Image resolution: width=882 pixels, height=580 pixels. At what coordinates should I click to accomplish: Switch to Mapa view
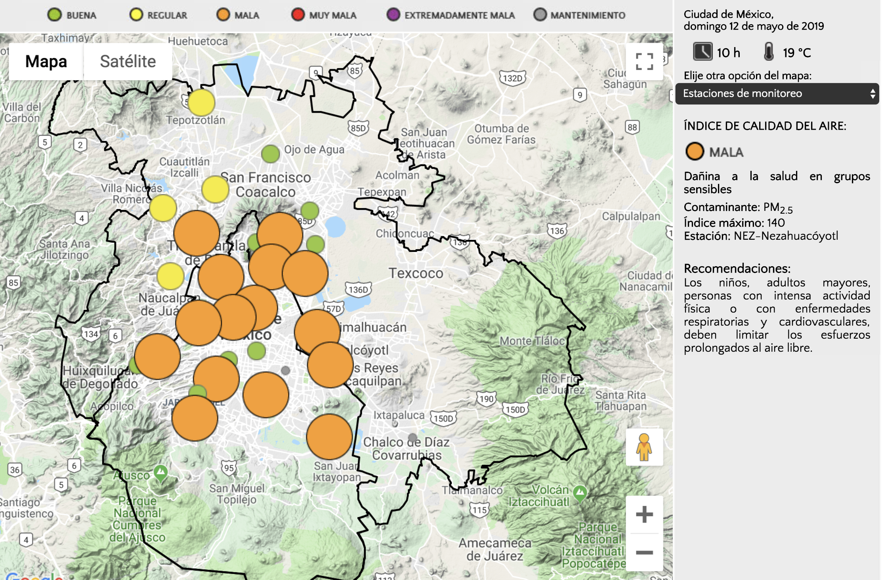click(46, 62)
